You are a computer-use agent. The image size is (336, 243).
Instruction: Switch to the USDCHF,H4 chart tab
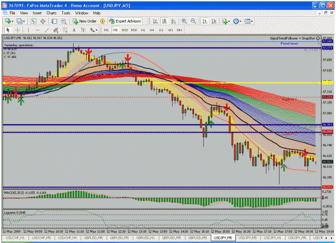click(x=68, y=238)
